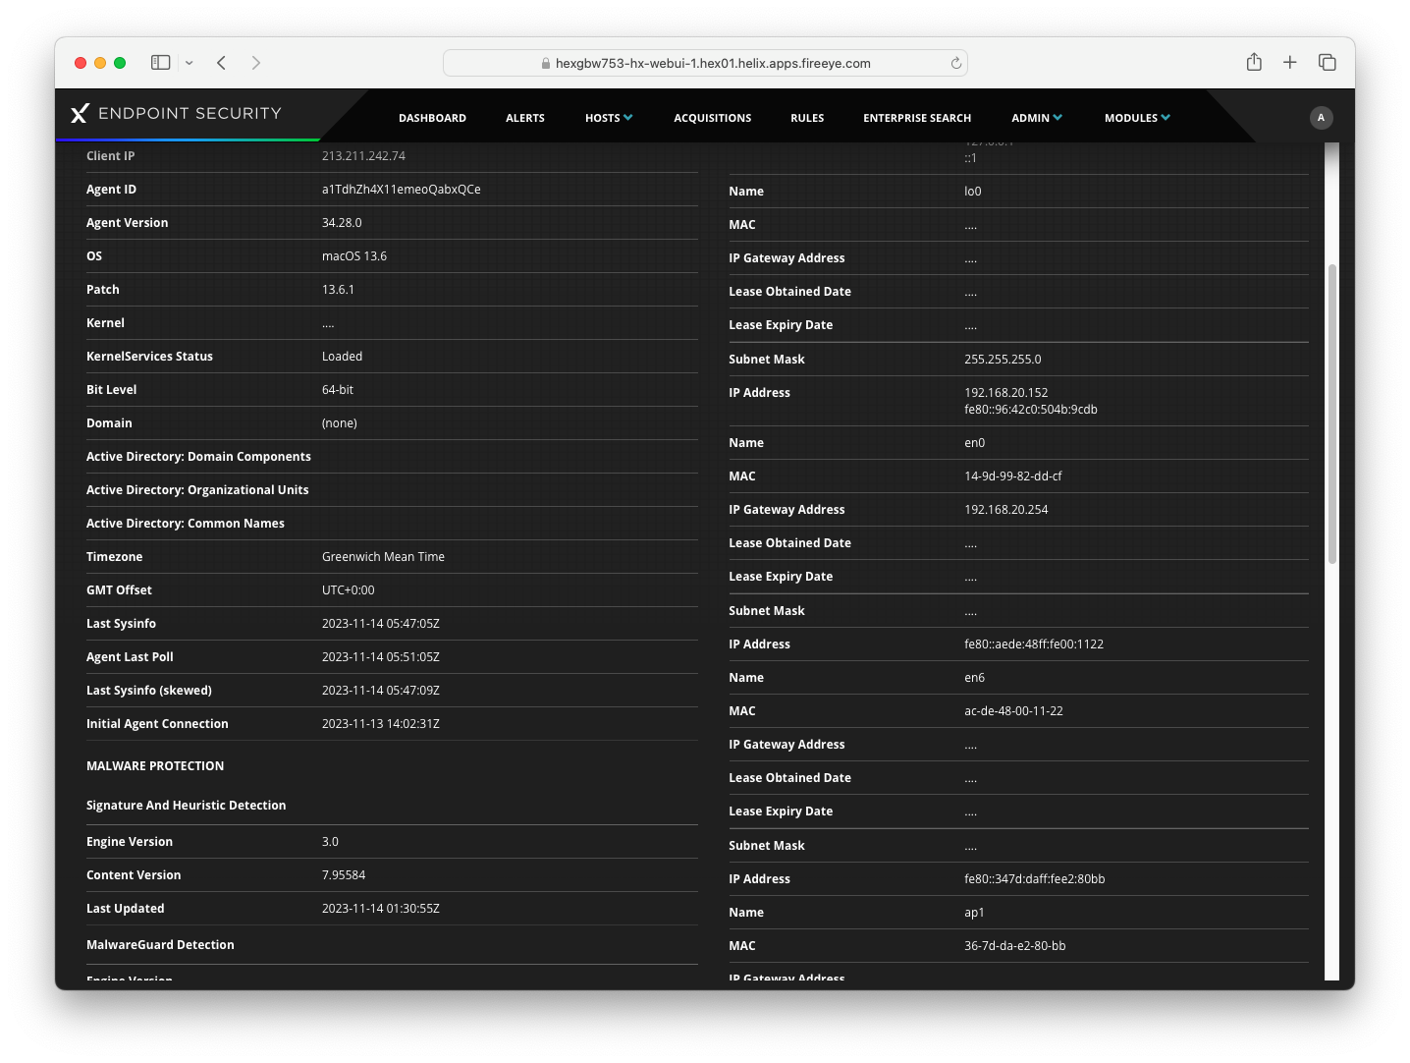Expand the Hosts dropdown menu
Image resolution: width=1410 pixels, height=1063 pixels.
[x=608, y=118]
